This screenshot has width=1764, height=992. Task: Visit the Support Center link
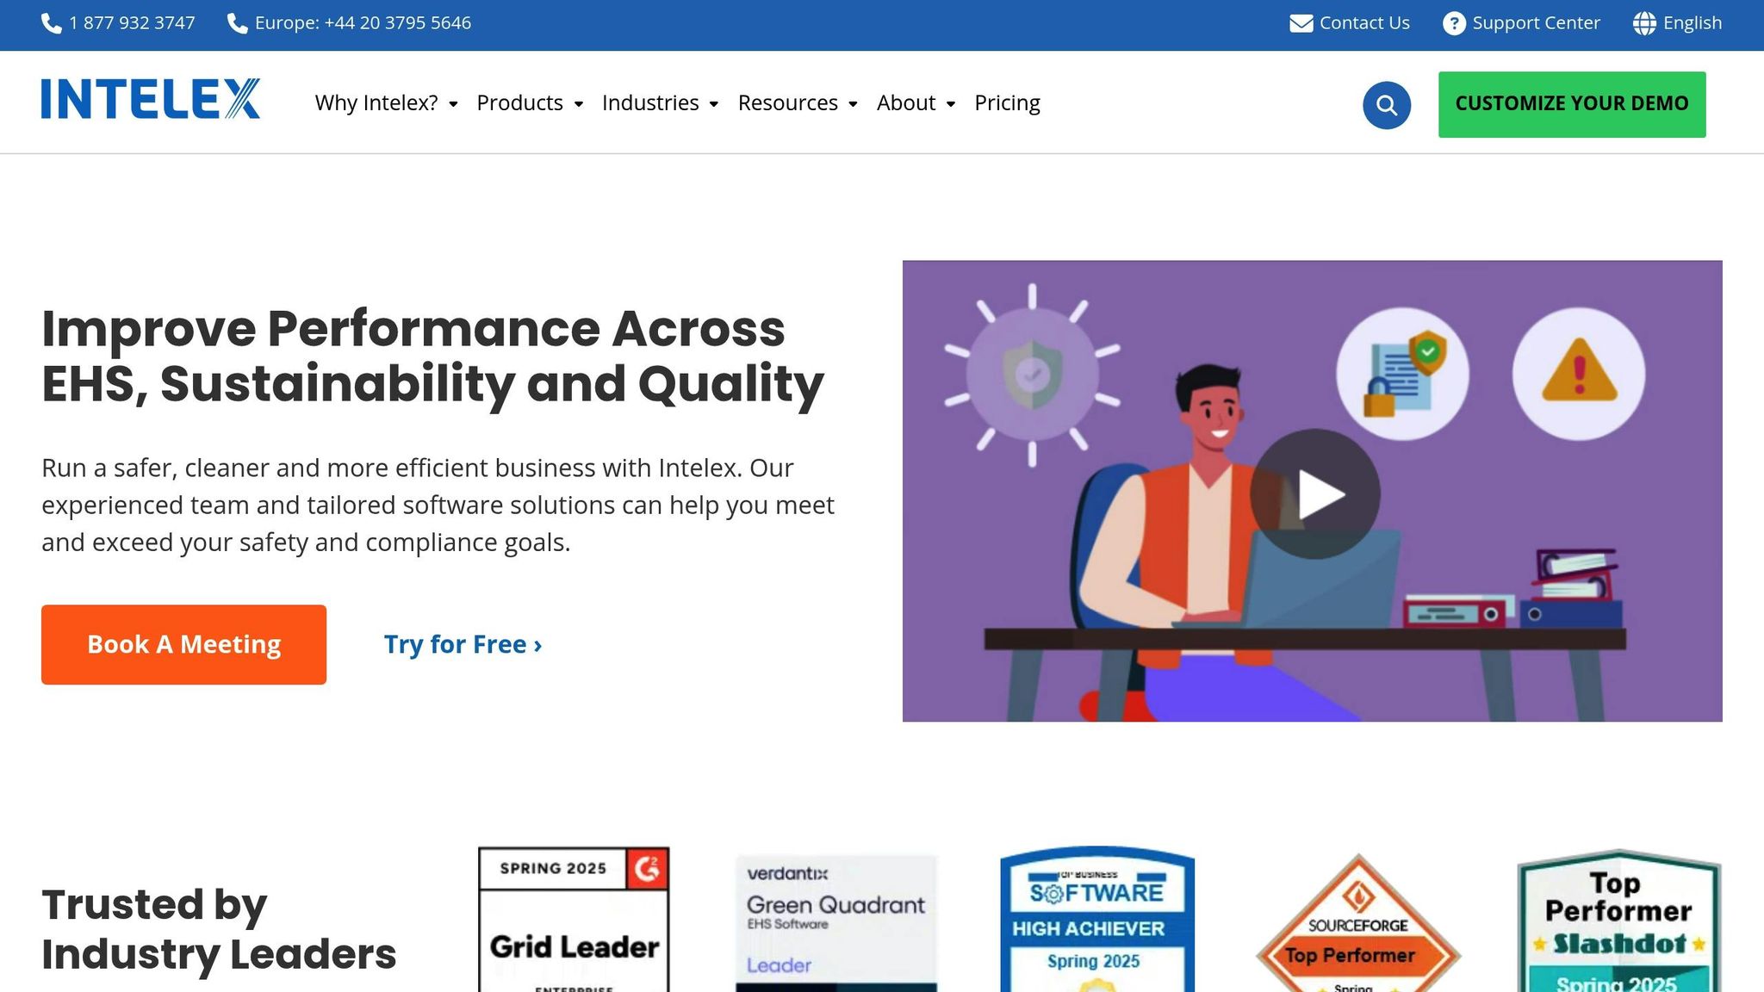[x=1537, y=23]
